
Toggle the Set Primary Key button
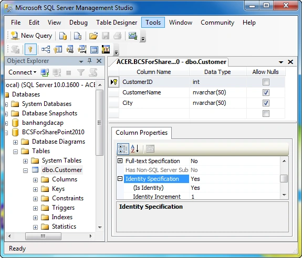pos(30,49)
